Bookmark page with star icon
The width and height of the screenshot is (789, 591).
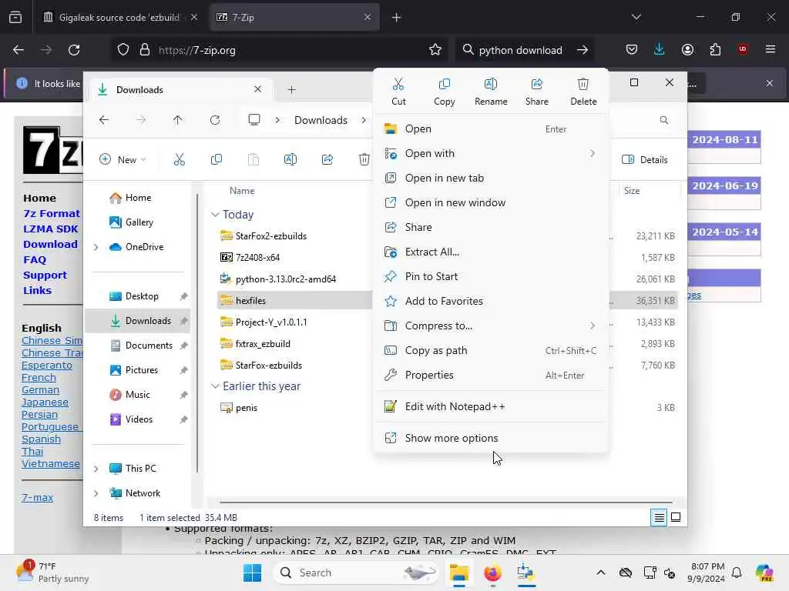click(x=435, y=50)
